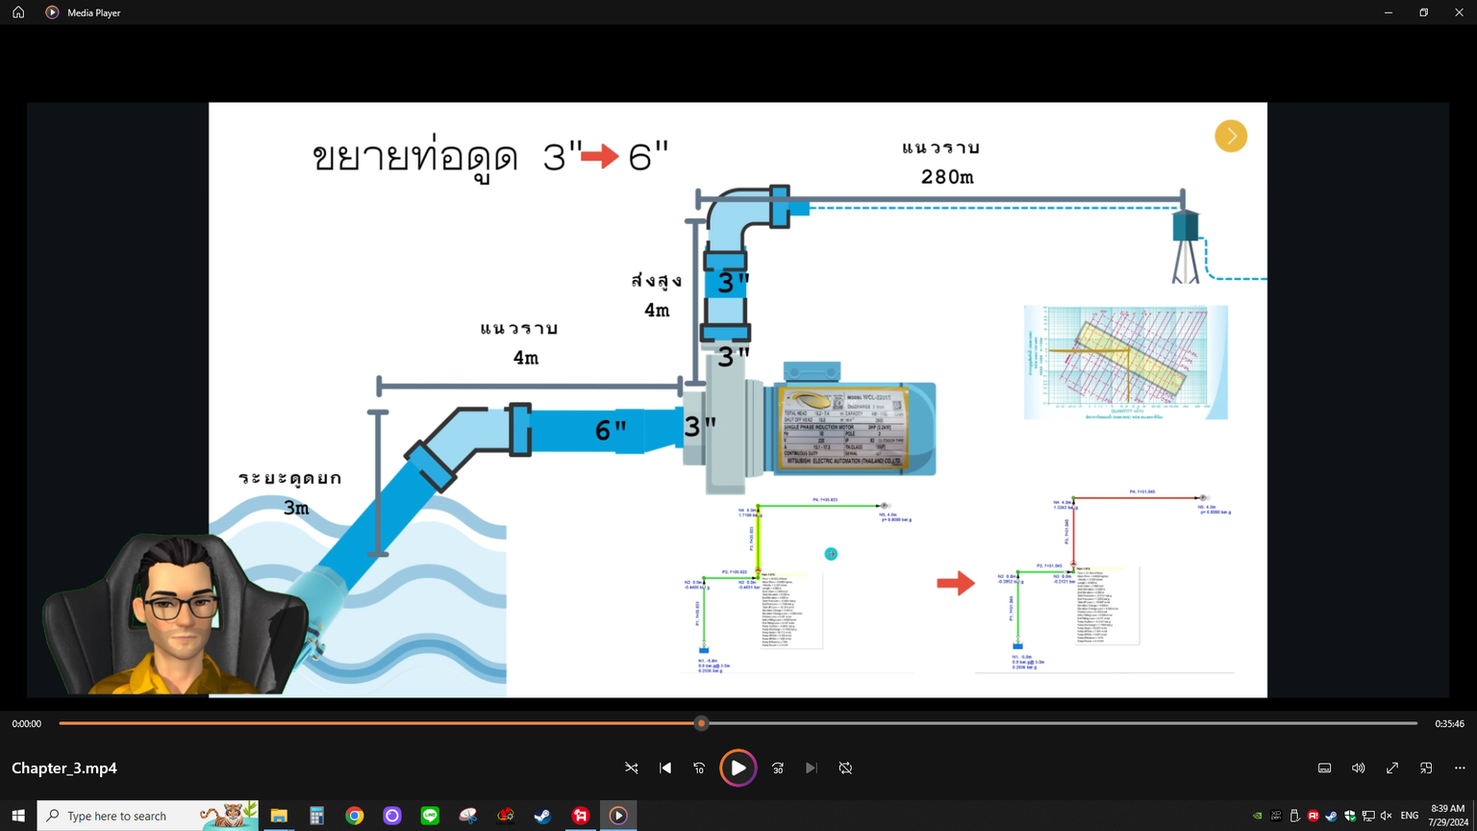Screen dimensions: 1477x831
Task: Click the Play button
Action: (x=738, y=768)
